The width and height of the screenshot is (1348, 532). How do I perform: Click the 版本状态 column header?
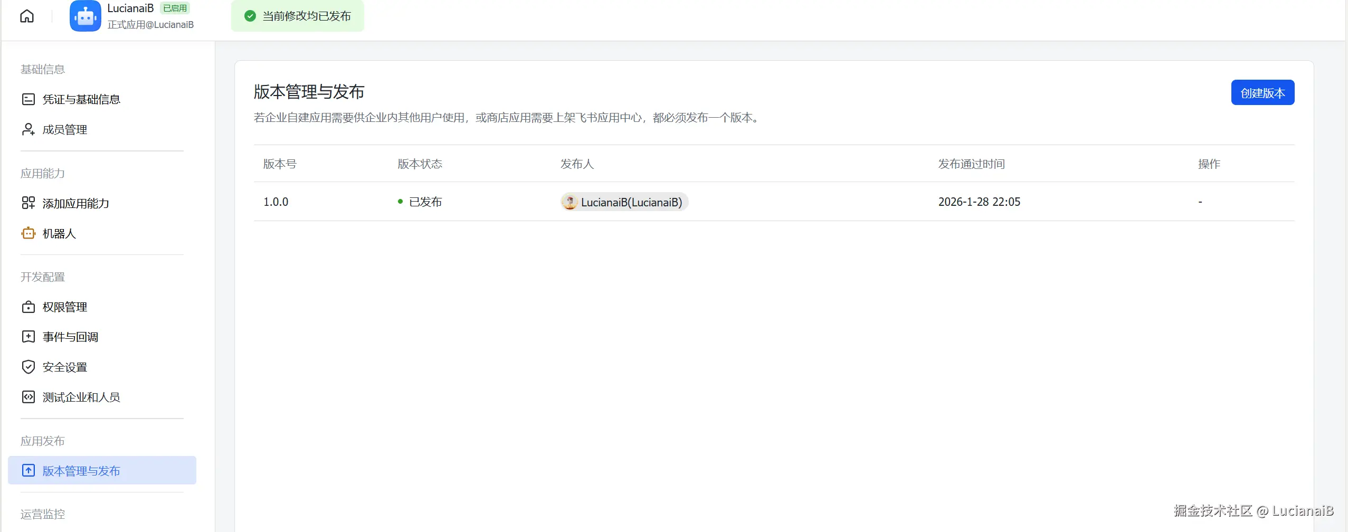tap(420, 164)
